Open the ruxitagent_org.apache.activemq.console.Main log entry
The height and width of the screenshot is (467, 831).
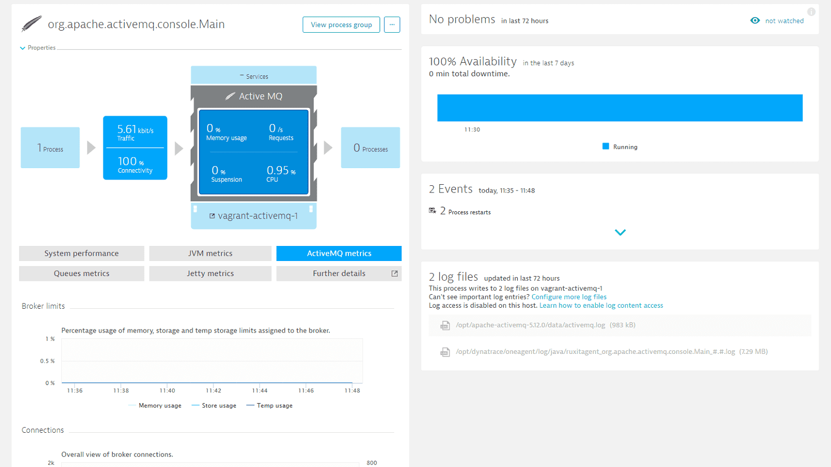[620, 352]
